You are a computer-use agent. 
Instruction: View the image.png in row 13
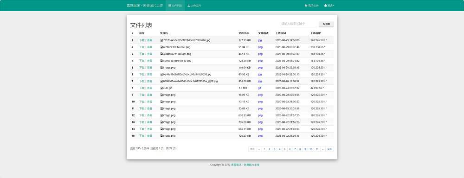150,122
